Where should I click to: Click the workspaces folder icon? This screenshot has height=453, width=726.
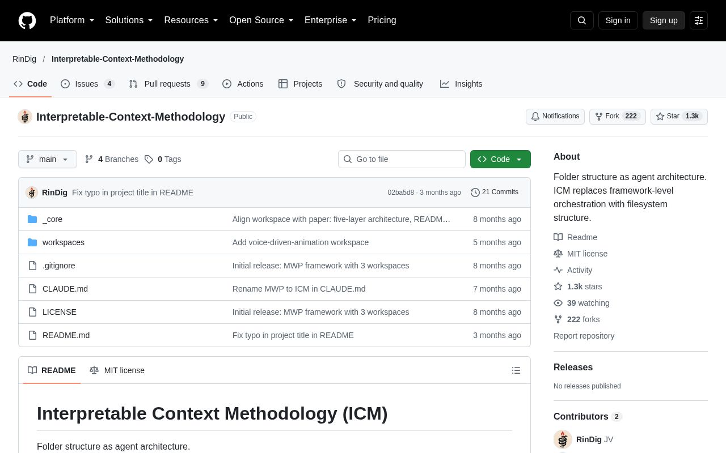pyautogui.click(x=32, y=242)
